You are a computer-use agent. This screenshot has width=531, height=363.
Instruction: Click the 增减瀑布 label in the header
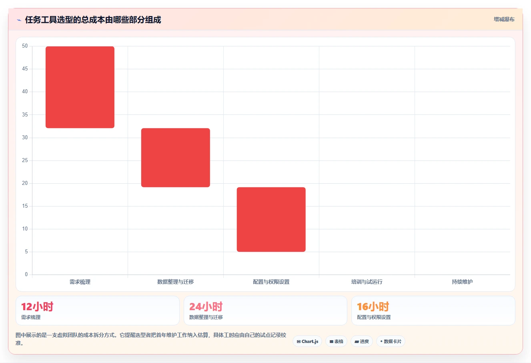coord(504,19)
